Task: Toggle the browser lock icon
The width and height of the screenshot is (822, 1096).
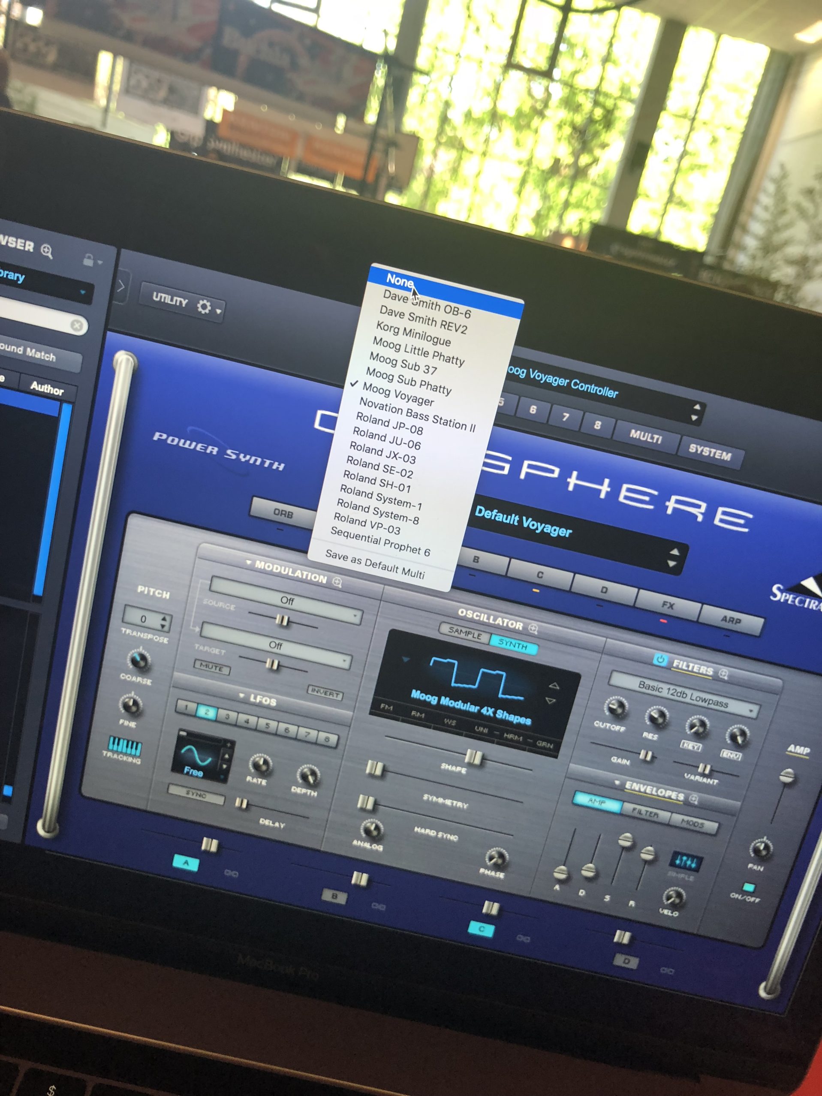Action: point(90,260)
